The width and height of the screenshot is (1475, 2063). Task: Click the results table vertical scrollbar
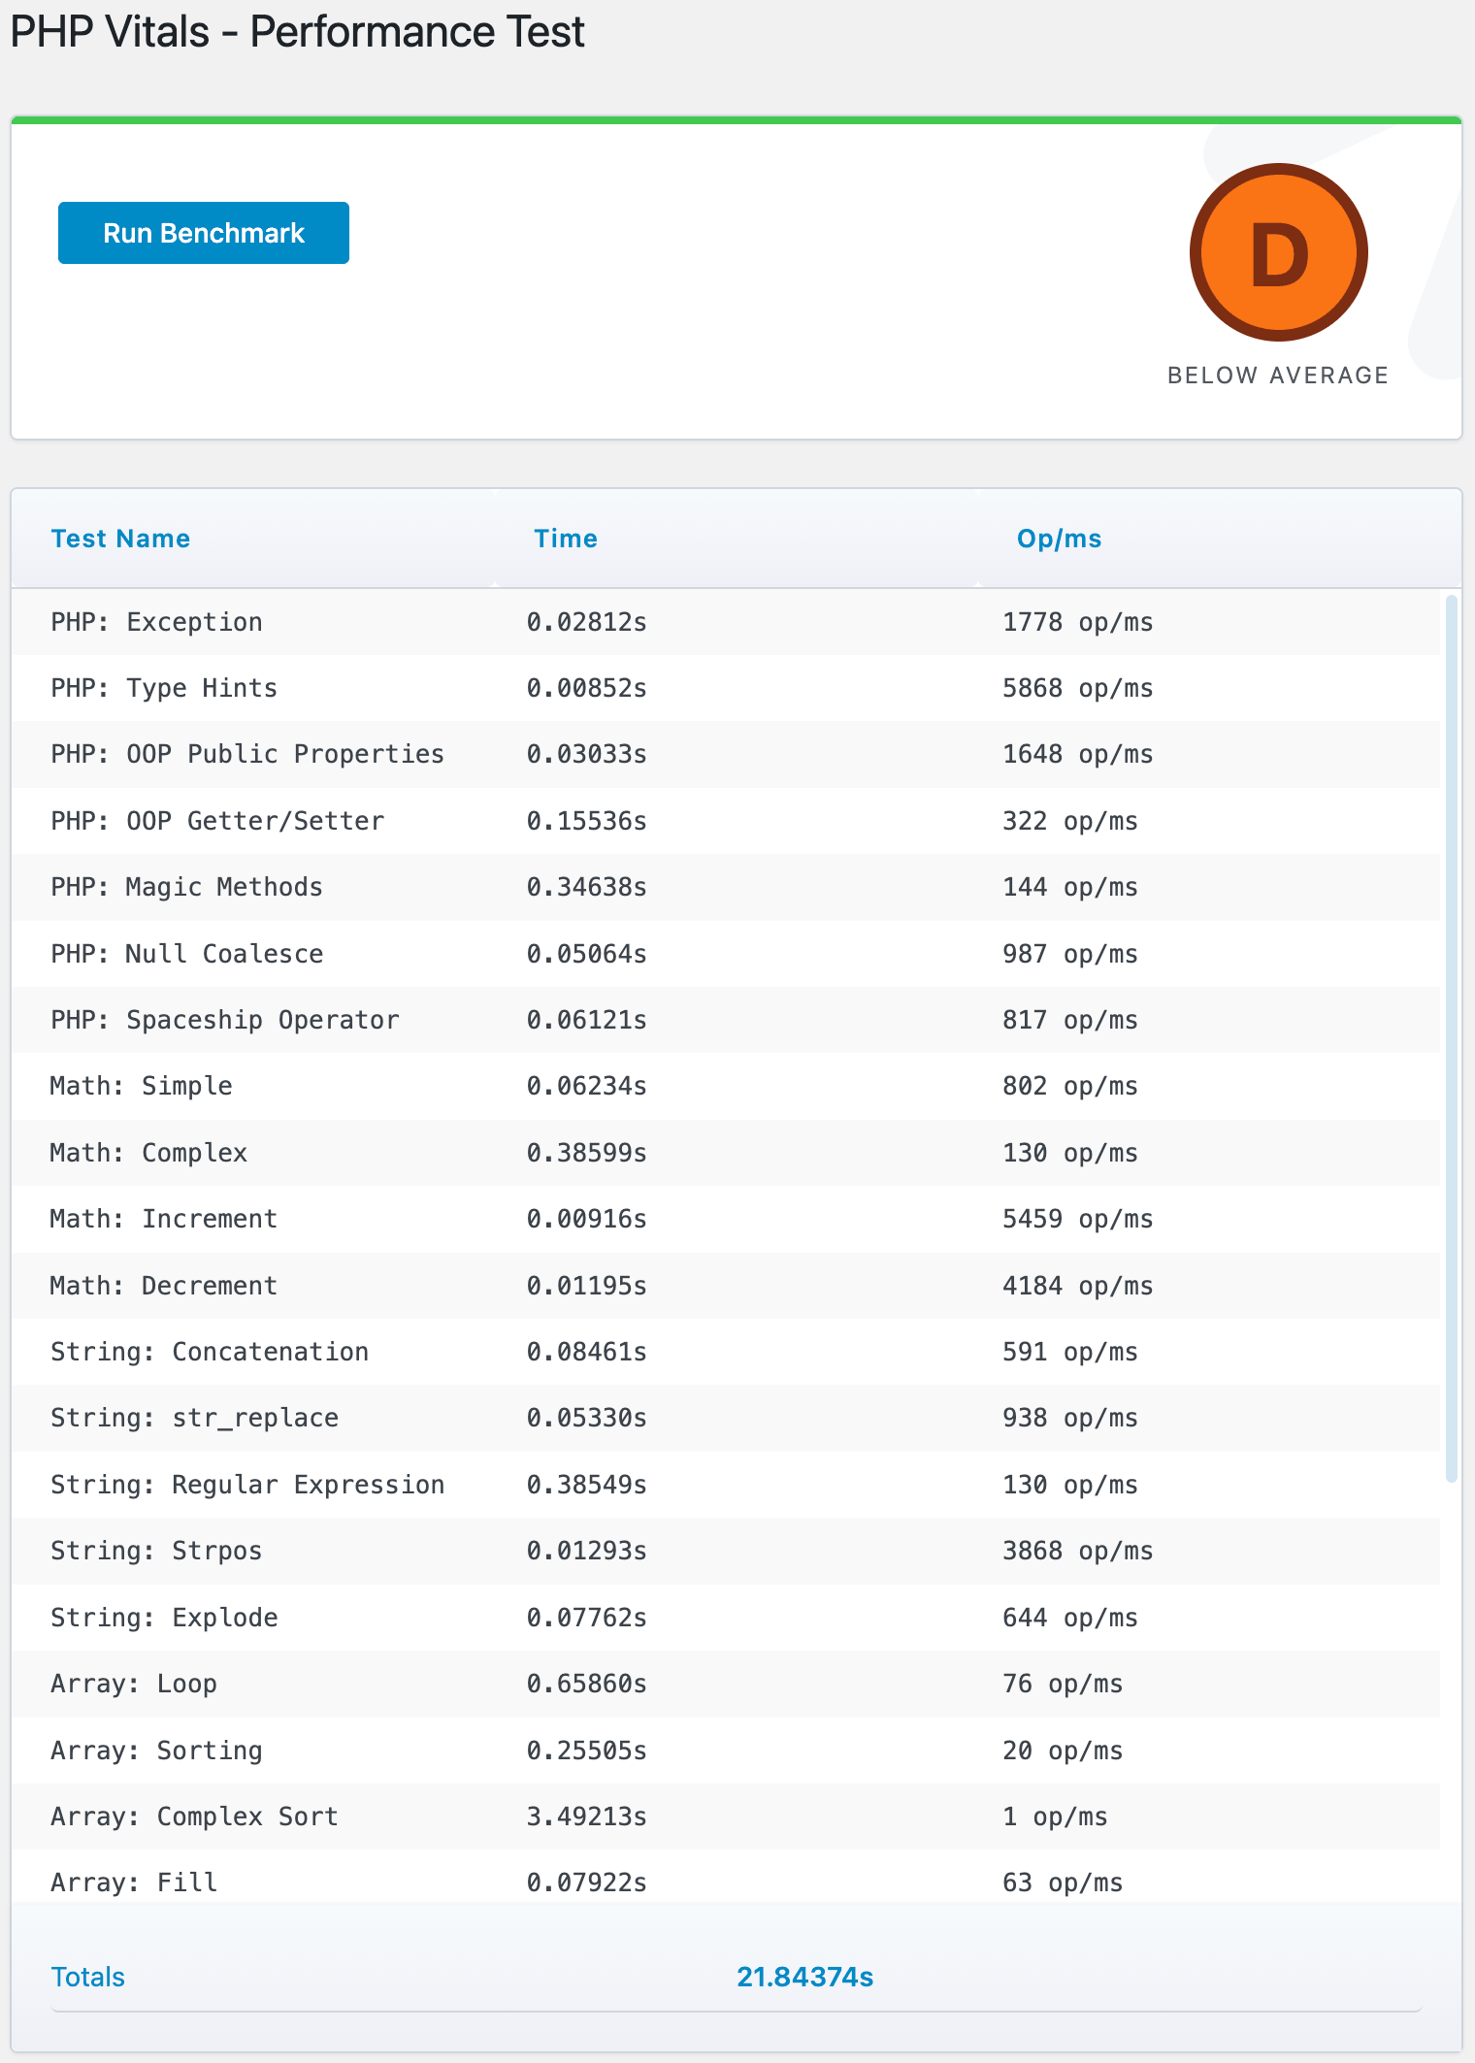(x=1452, y=1038)
